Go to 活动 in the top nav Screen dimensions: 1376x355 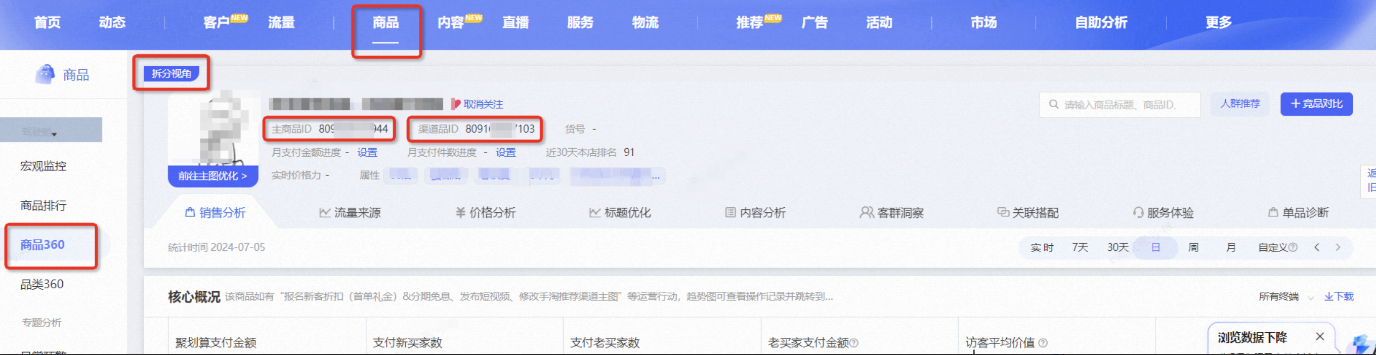click(x=879, y=22)
